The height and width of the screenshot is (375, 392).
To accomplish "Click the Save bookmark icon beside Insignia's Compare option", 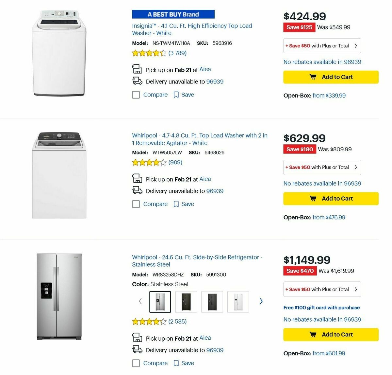I will [176, 95].
